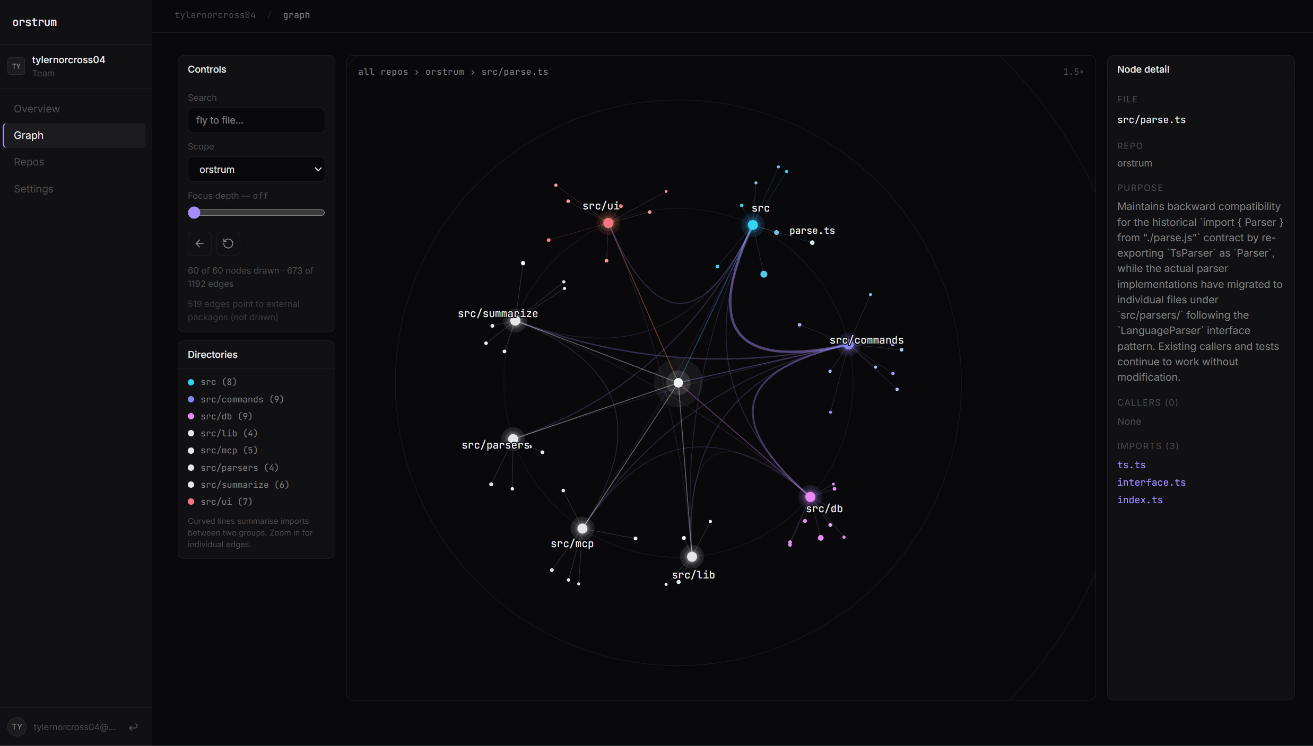Select the src/summarize node in graph
The image size is (1313, 746).
pyautogui.click(x=515, y=321)
